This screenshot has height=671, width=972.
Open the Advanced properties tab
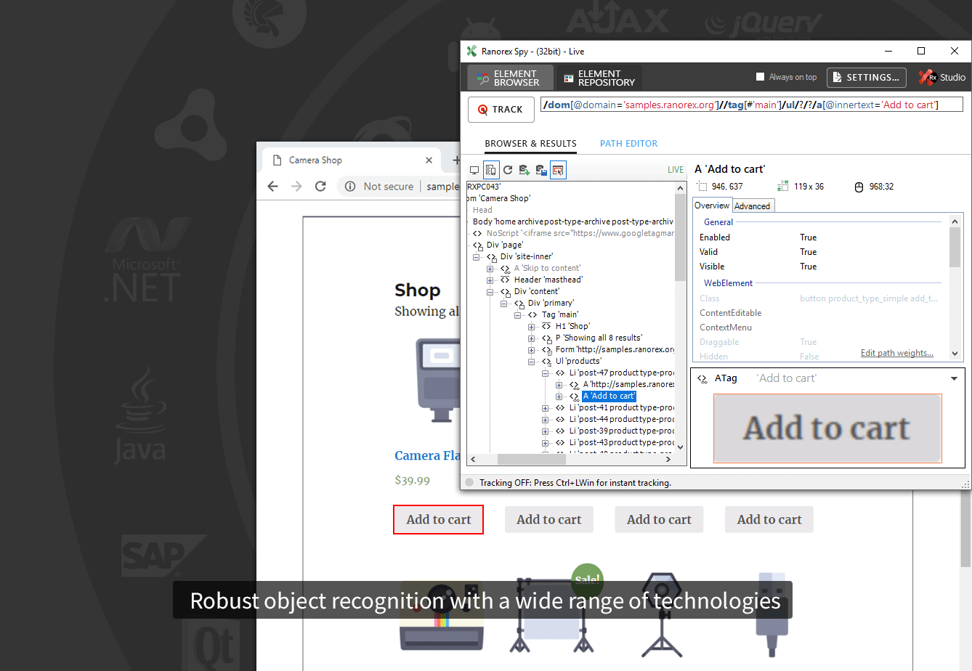[x=752, y=206]
